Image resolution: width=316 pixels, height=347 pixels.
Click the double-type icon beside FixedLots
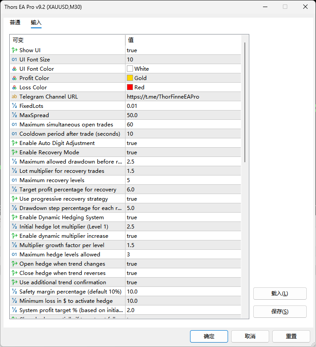15,106
